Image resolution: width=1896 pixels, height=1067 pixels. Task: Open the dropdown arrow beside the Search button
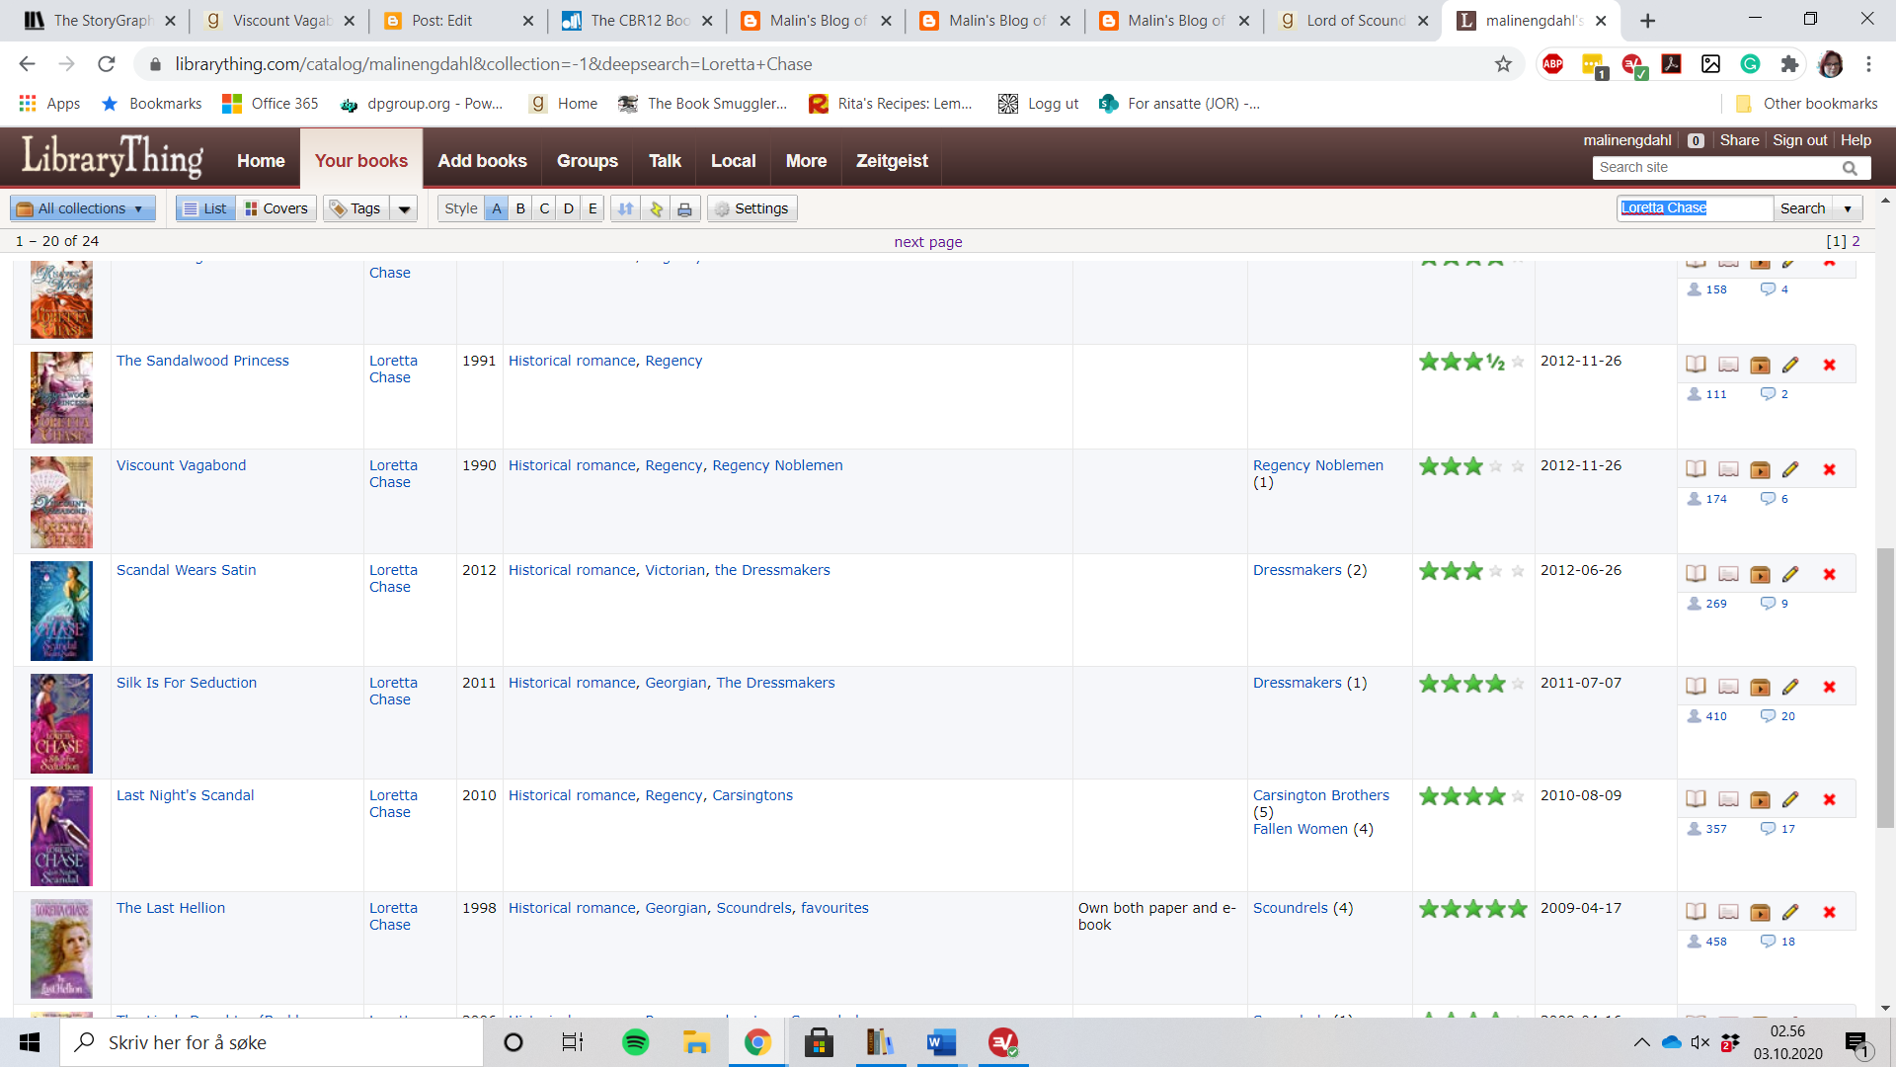click(1848, 208)
